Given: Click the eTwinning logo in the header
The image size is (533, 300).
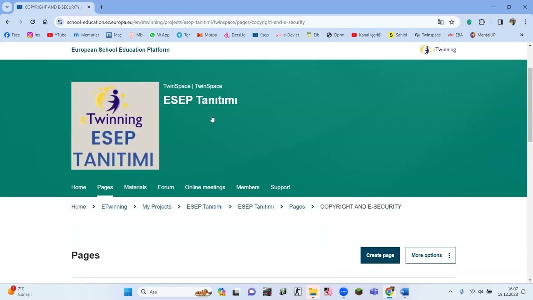Looking at the screenshot, I should click(x=438, y=50).
